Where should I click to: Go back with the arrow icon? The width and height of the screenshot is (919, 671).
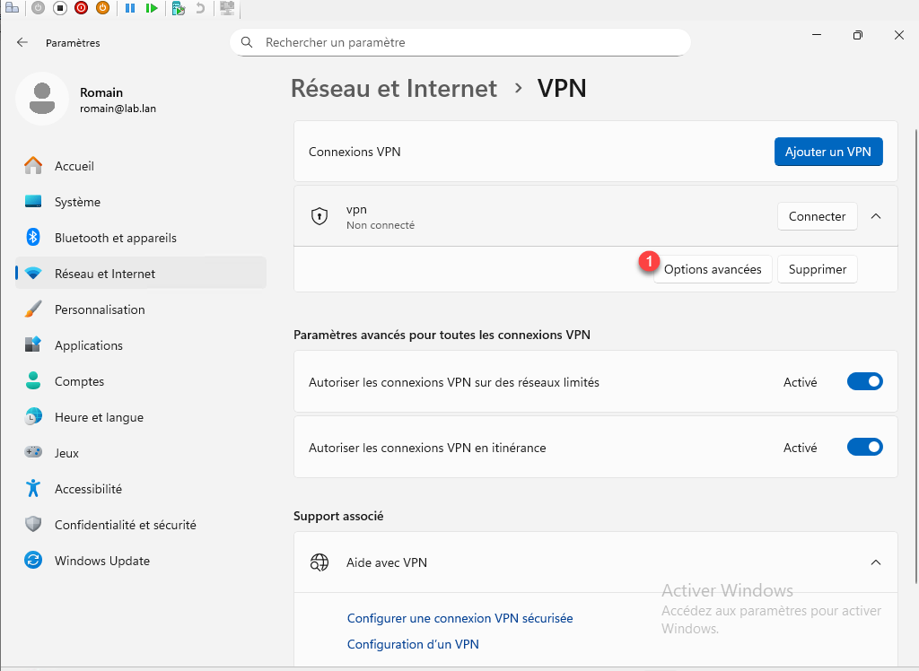click(22, 42)
